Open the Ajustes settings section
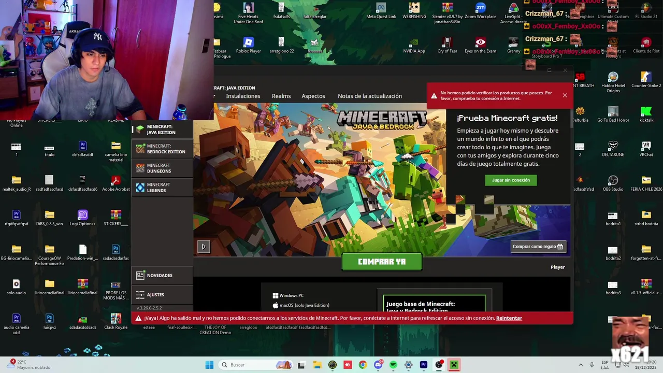663x373 pixels. 162,295
